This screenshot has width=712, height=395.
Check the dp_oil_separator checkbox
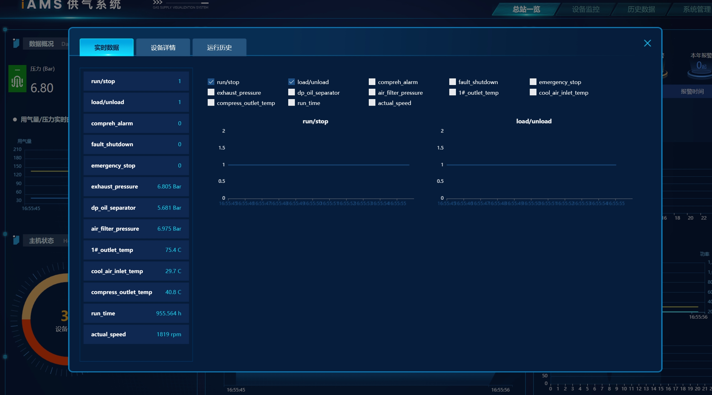point(291,92)
